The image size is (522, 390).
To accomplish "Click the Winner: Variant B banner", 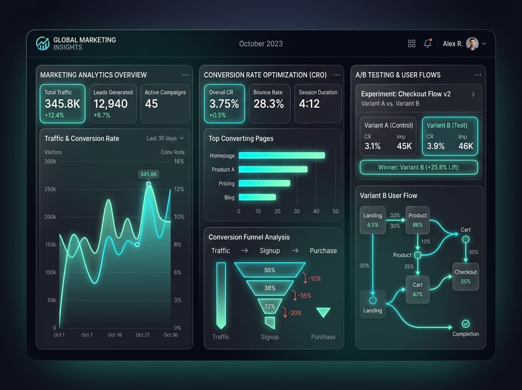I will [419, 167].
